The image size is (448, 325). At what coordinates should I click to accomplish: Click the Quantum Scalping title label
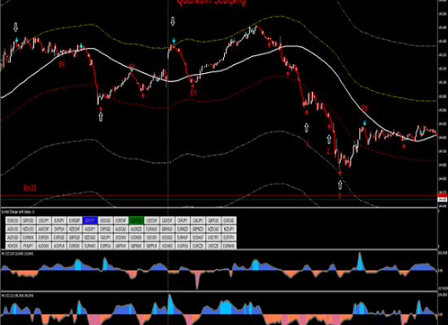pyautogui.click(x=212, y=2)
